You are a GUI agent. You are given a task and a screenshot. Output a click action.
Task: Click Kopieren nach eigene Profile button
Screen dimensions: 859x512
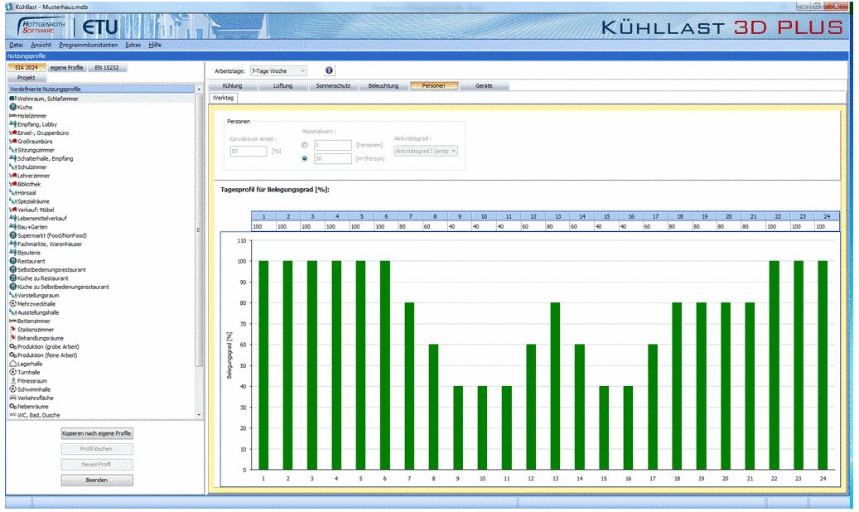[x=97, y=433]
